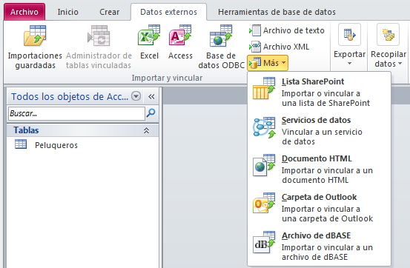Choose Importar o vincular a una lista de SharePoint

325,98
